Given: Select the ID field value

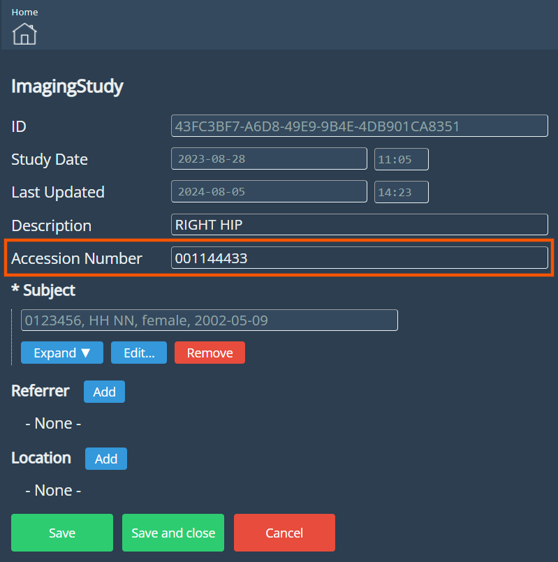Looking at the screenshot, I should click(x=359, y=126).
